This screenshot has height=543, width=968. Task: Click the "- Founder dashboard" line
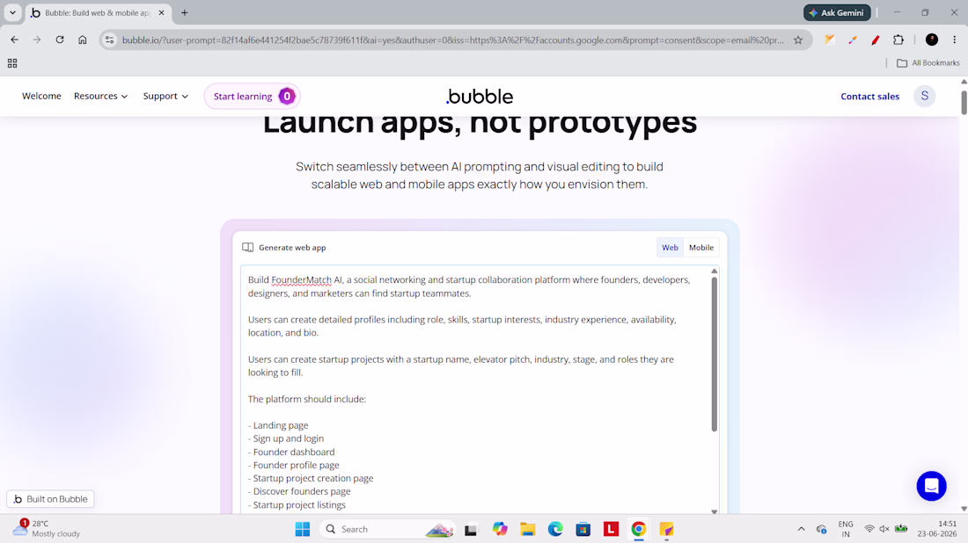[x=291, y=452]
